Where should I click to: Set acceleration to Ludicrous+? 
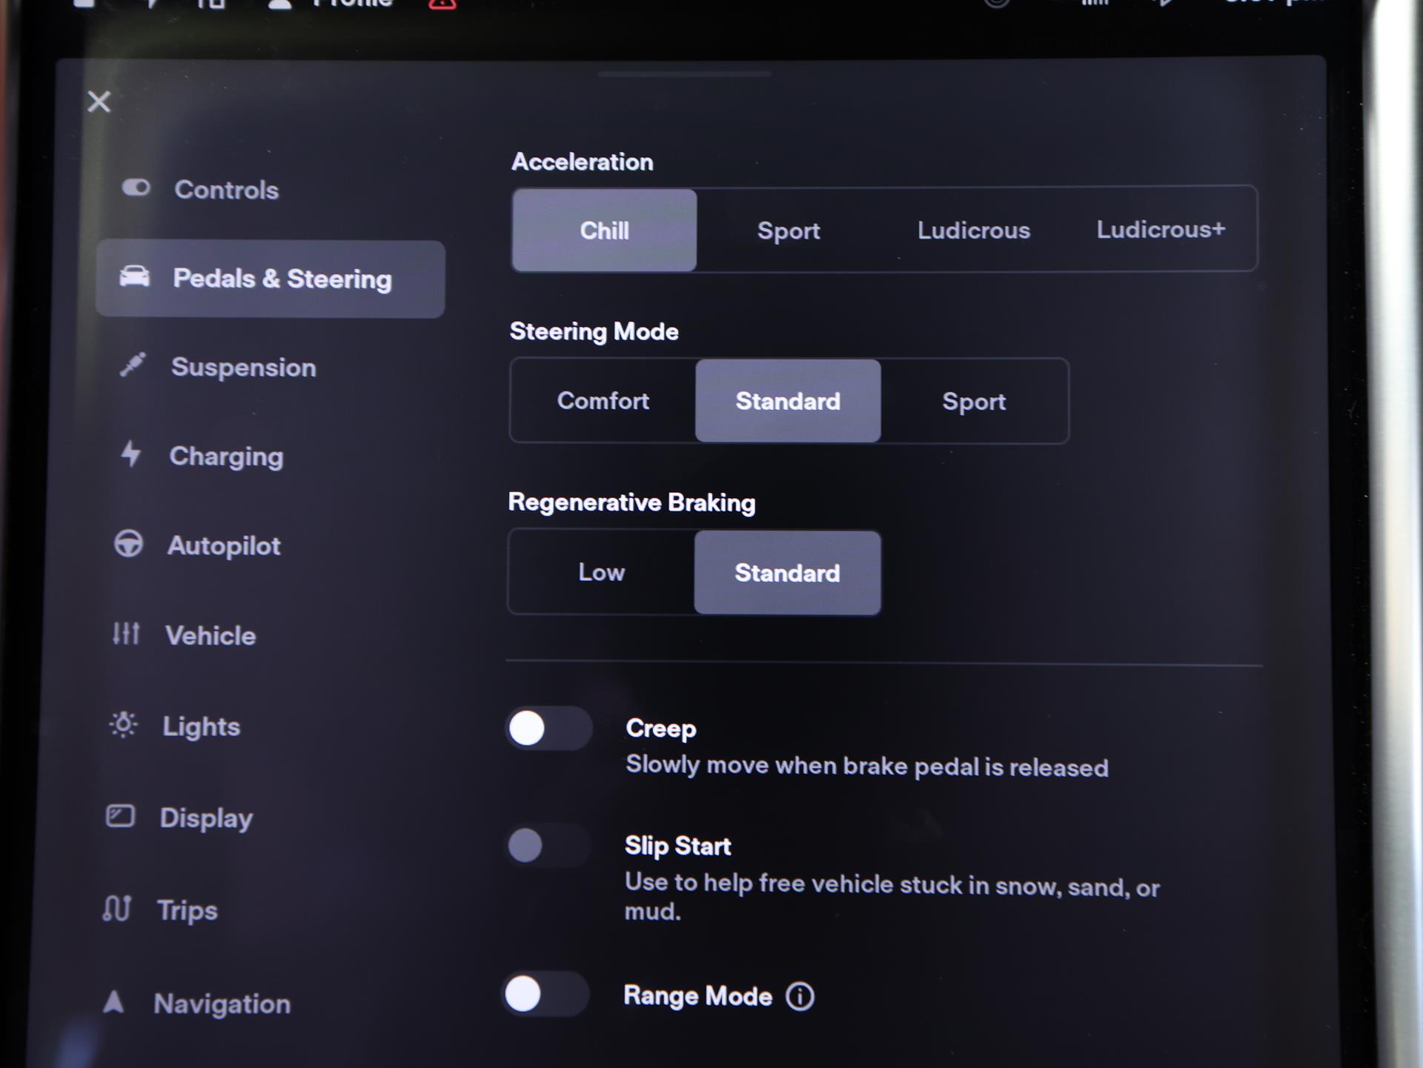pyautogui.click(x=1160, y=230)
